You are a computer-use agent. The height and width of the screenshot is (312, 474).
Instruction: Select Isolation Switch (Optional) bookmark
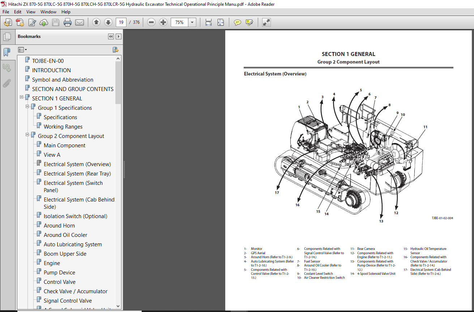coord(75,216)
